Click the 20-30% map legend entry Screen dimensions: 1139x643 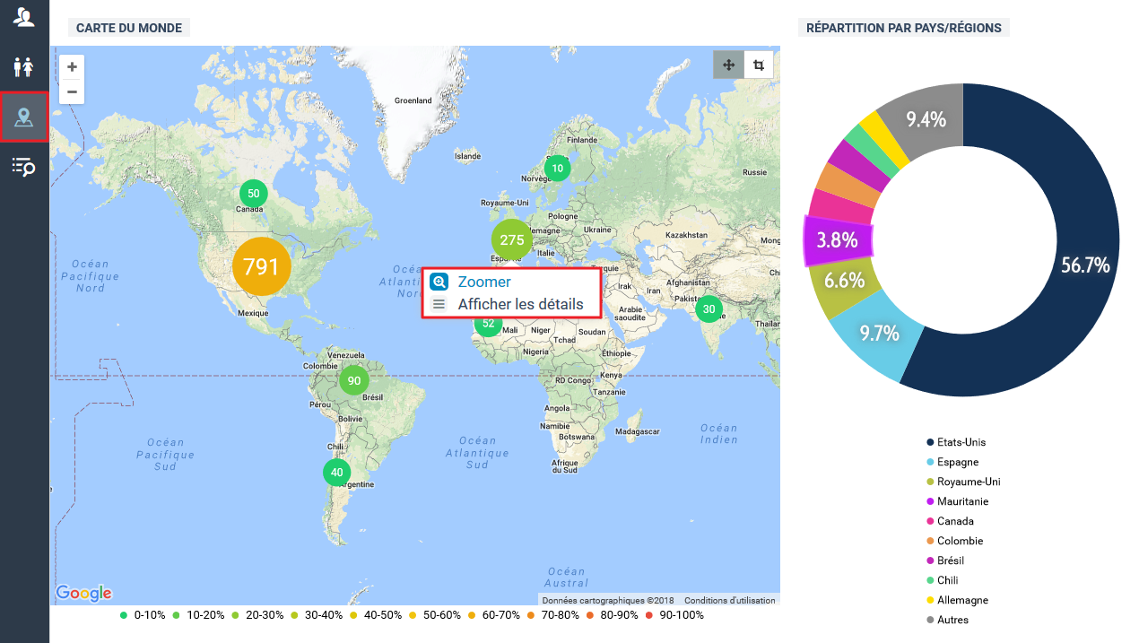pyautogui.click(x=258, y=615)
